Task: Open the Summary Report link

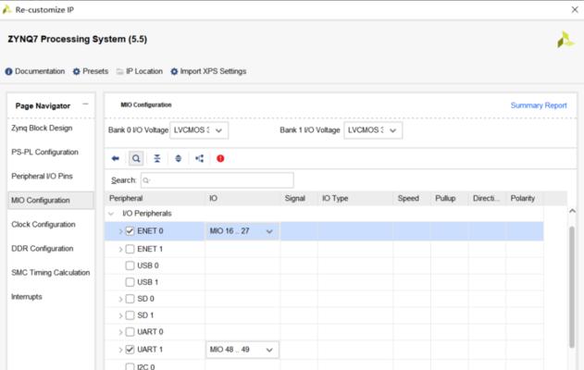Action: (x=539, y=105)
